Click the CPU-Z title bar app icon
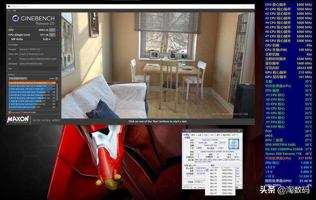The height and width of the screenshot is (200, 316). (x=184, y=131)
